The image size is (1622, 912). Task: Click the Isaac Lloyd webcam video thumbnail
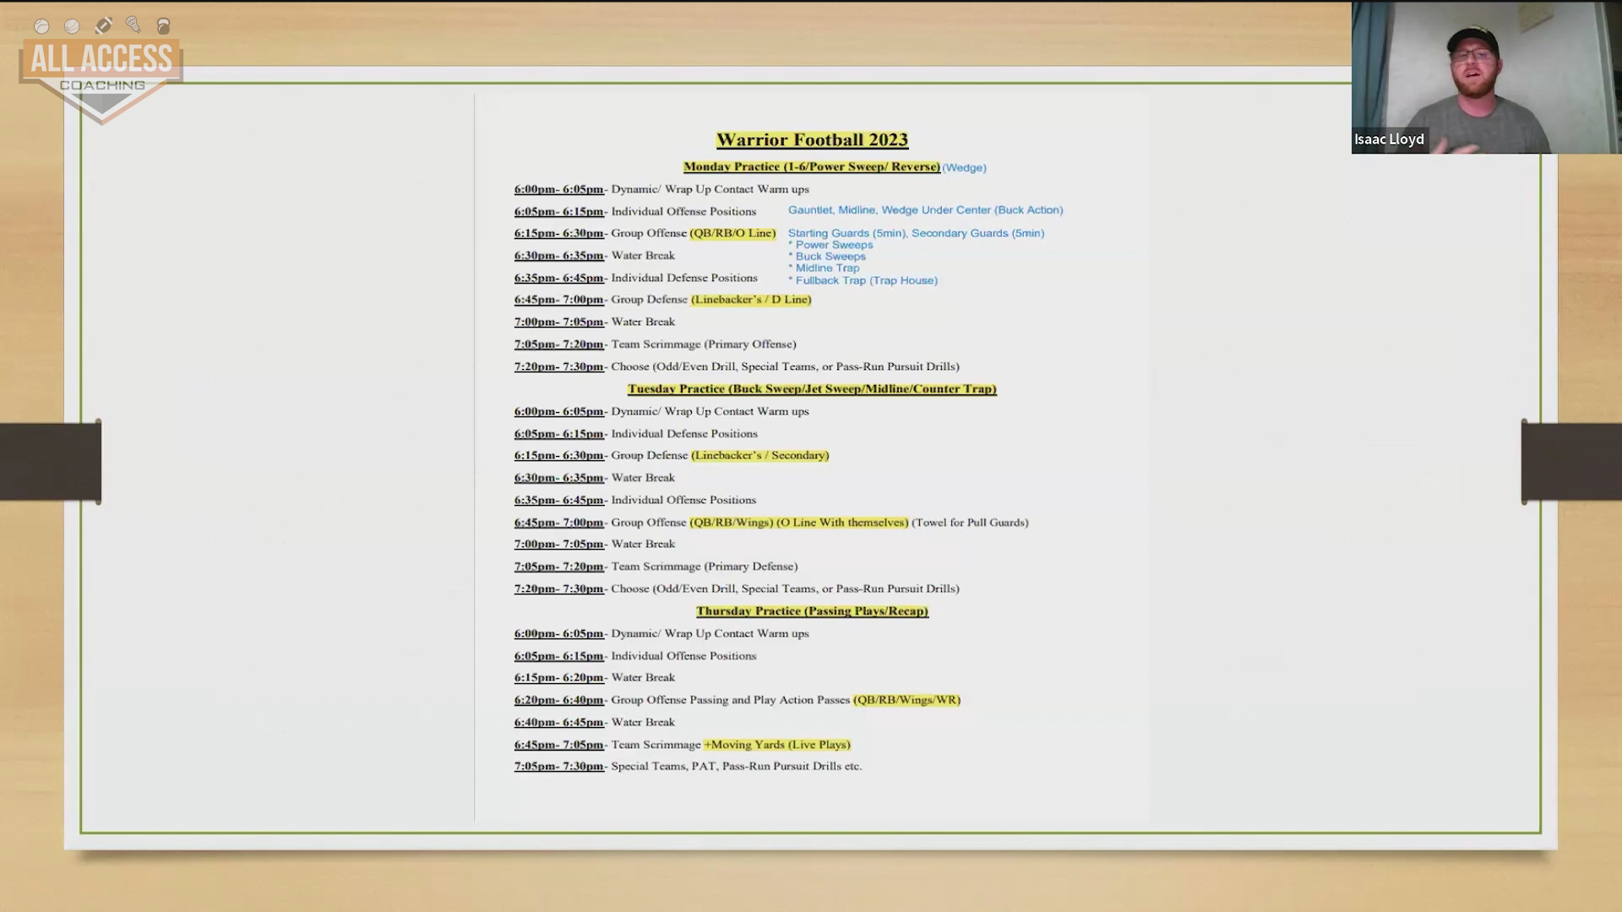coord(1486,77)
